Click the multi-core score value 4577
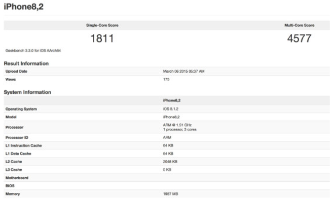Viewport: 331px width, 202px height. [x=300, y=38]
